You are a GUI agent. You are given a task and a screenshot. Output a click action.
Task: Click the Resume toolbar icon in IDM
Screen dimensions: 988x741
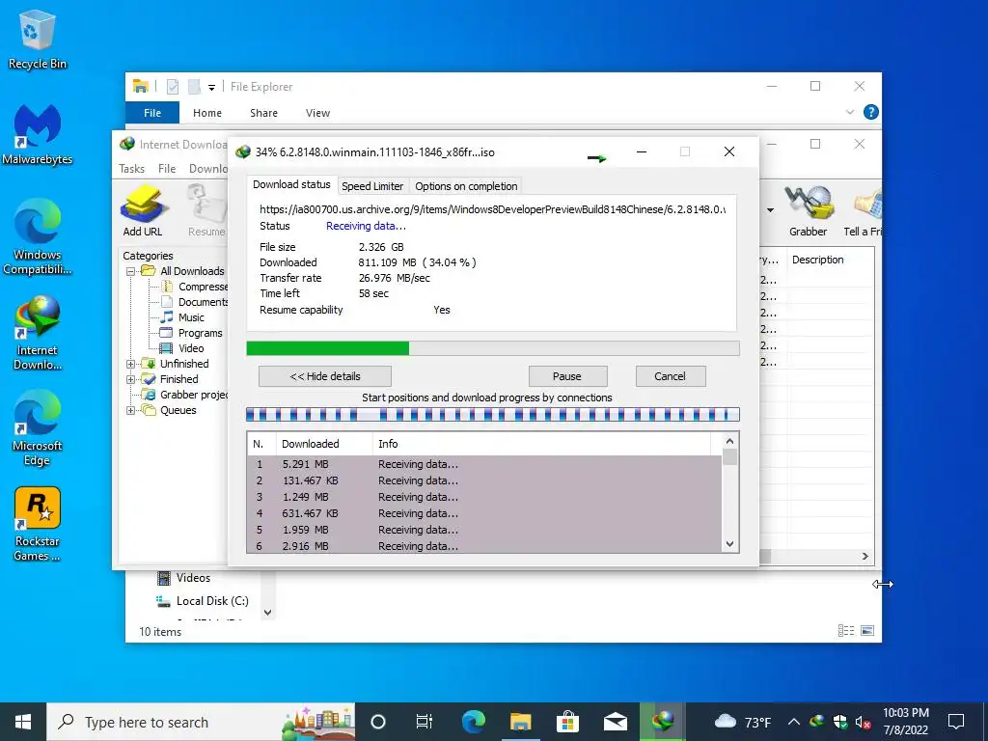pyautogui.click(x=206, y=211)
